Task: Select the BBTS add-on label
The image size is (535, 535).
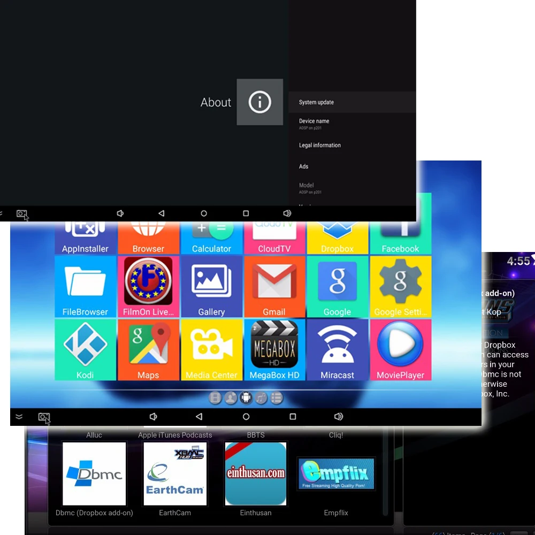Action: (x=256, y=435)
